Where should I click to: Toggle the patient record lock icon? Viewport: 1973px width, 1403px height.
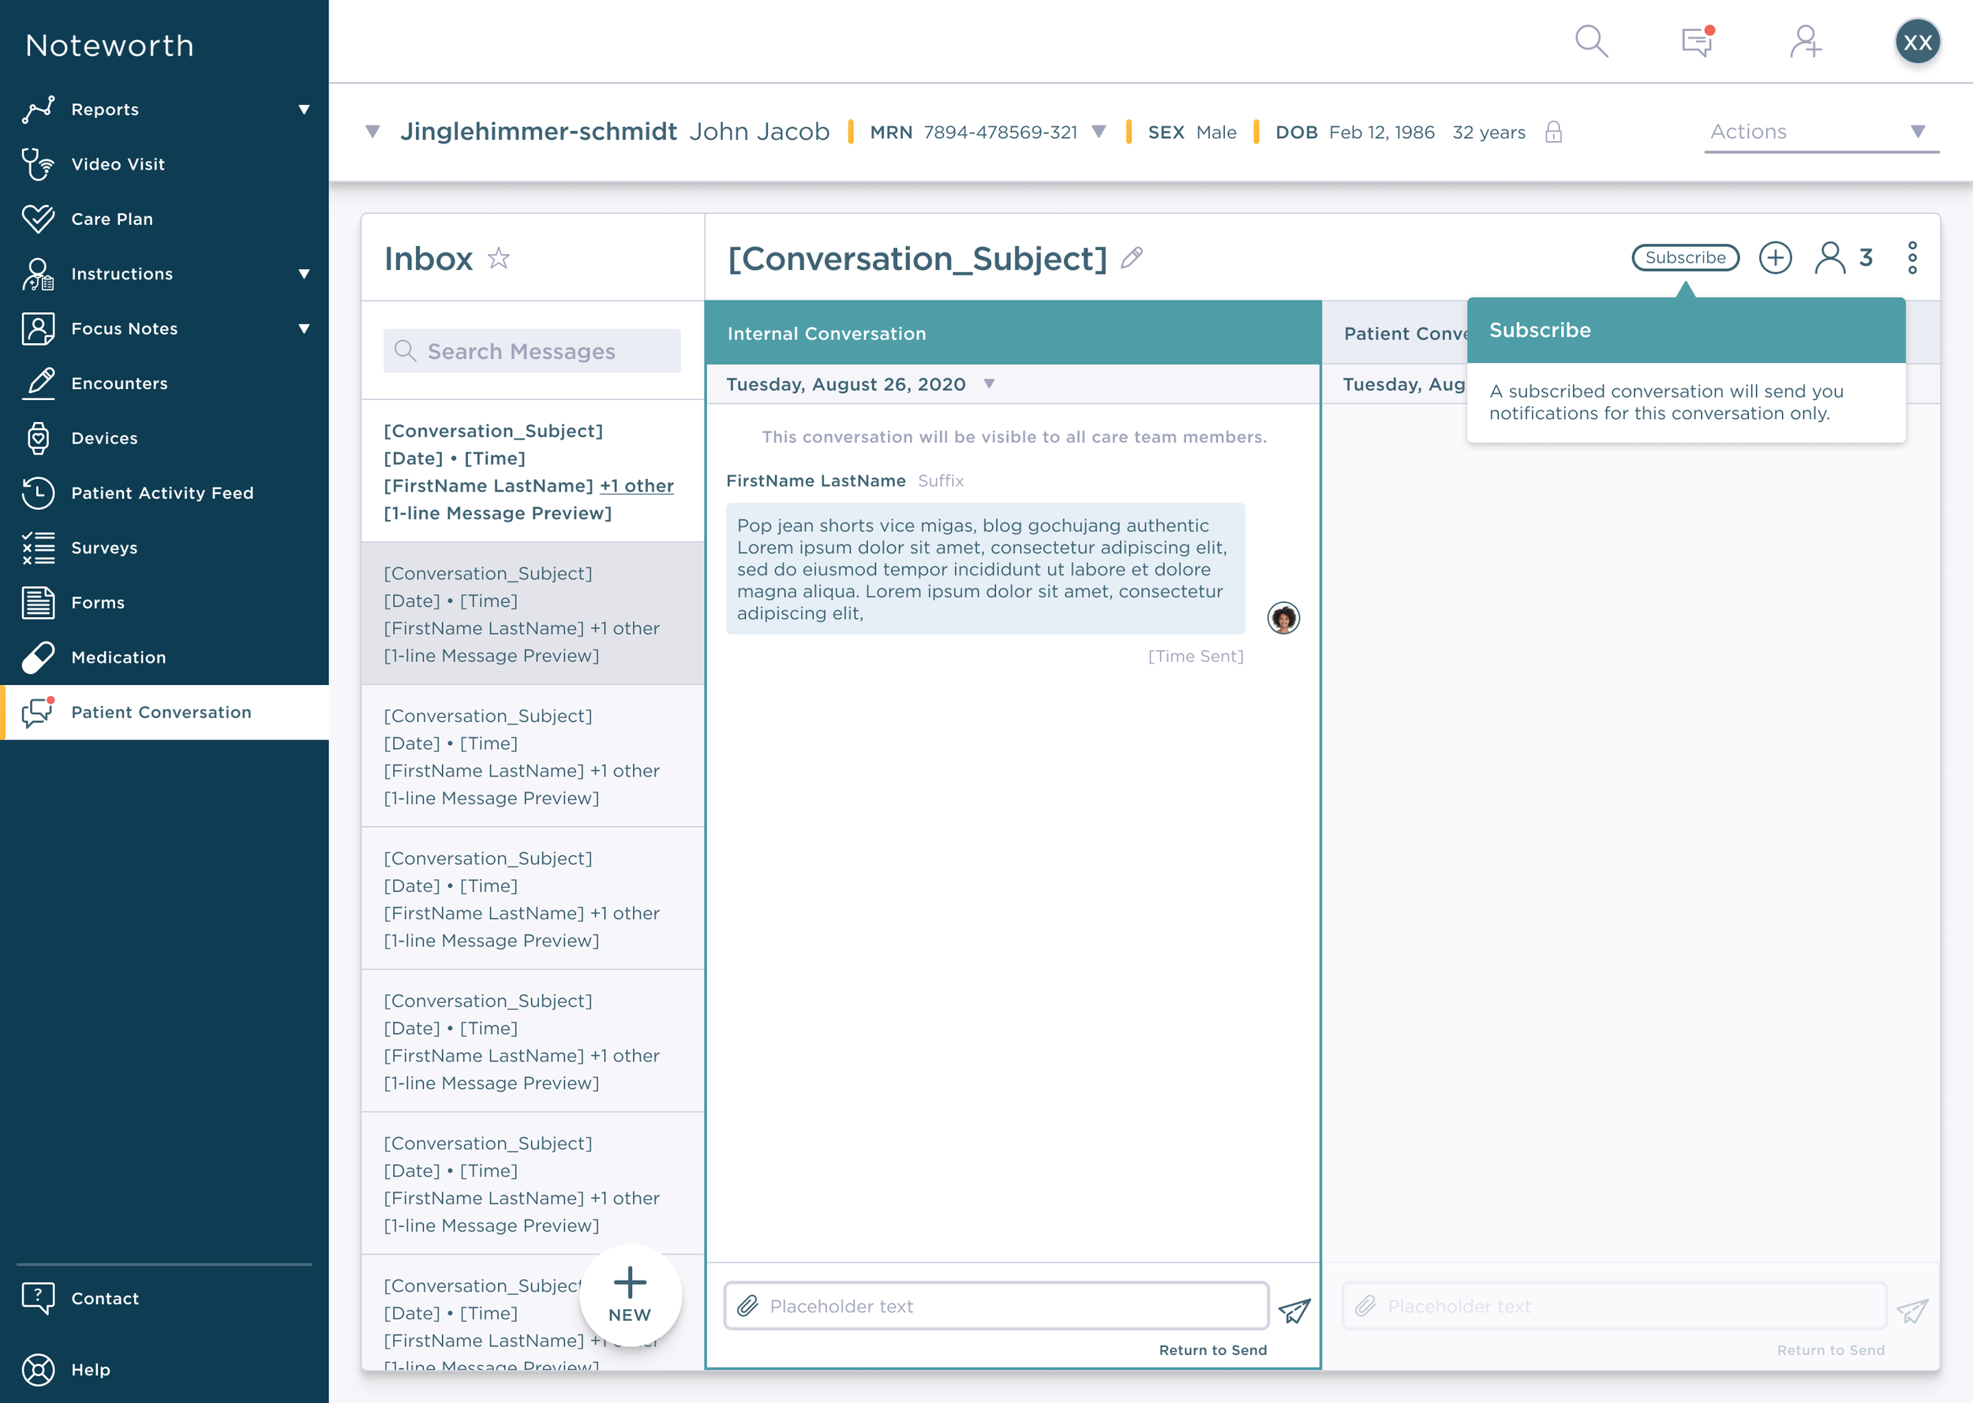(1553, 133)
